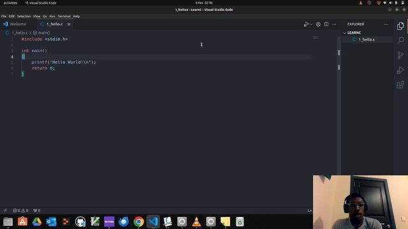
Task: Click the microphone tray indicator
Action: [x=397, y=3]
